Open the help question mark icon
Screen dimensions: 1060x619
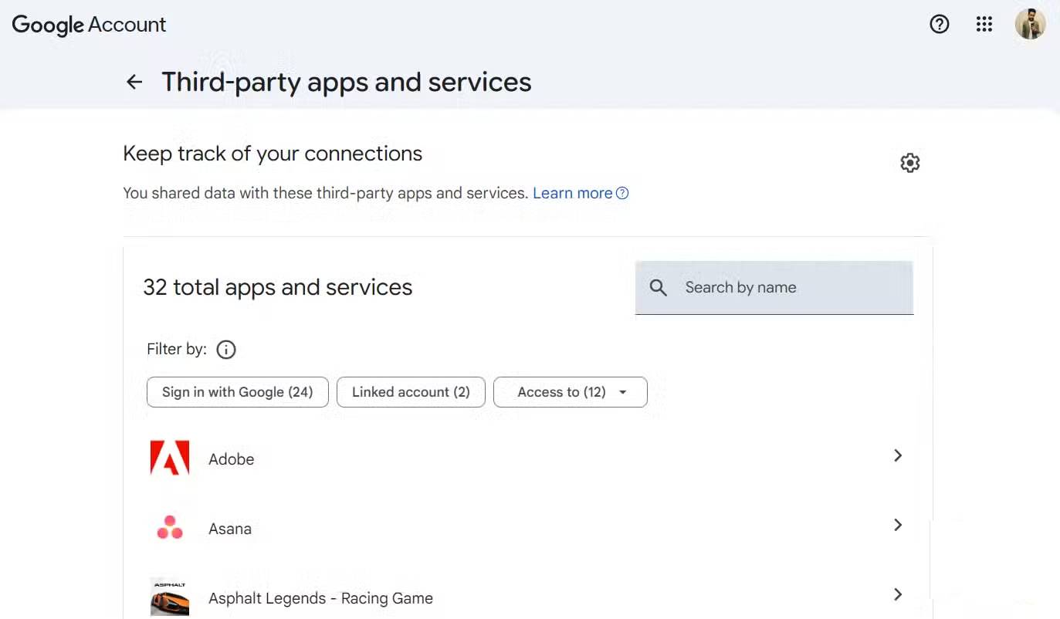940,25
